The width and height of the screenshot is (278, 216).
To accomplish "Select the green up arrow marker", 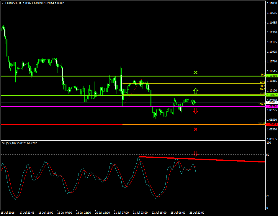I will [x=195, y=91].
